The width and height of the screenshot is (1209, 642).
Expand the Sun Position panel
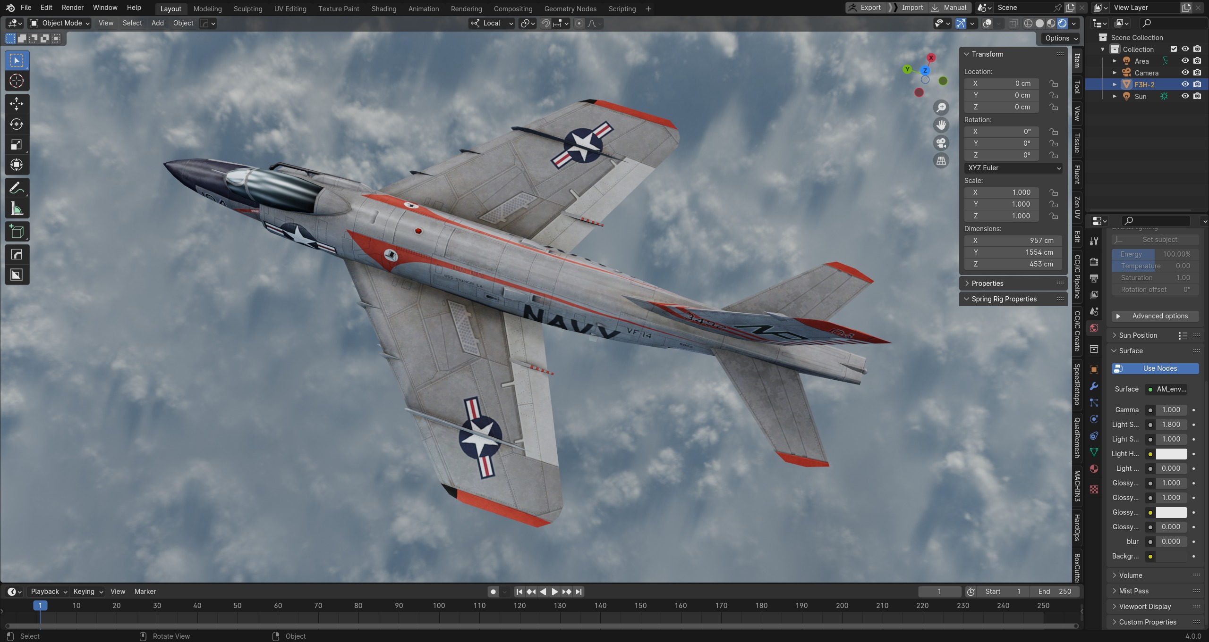click(x=1138, y=335)
